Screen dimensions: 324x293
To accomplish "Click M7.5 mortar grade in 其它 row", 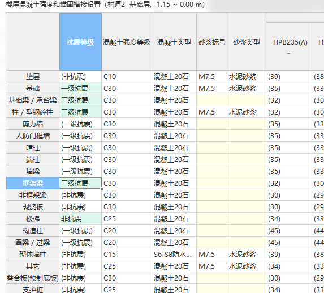I will pyautogui.click(x=212, y=266).
